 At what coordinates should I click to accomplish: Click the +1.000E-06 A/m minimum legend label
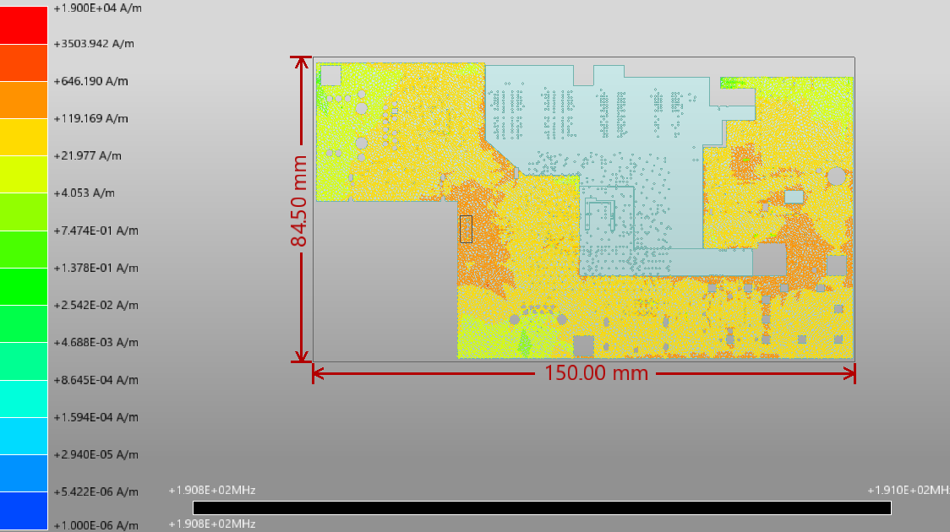tap(95, 525)
